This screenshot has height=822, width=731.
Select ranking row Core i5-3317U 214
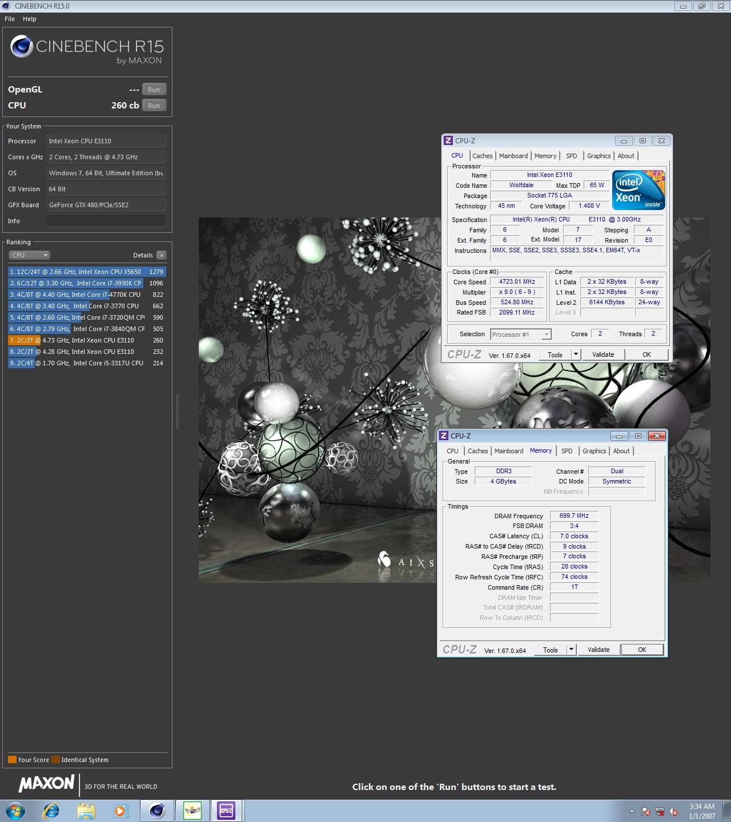(x=87, y=363)
